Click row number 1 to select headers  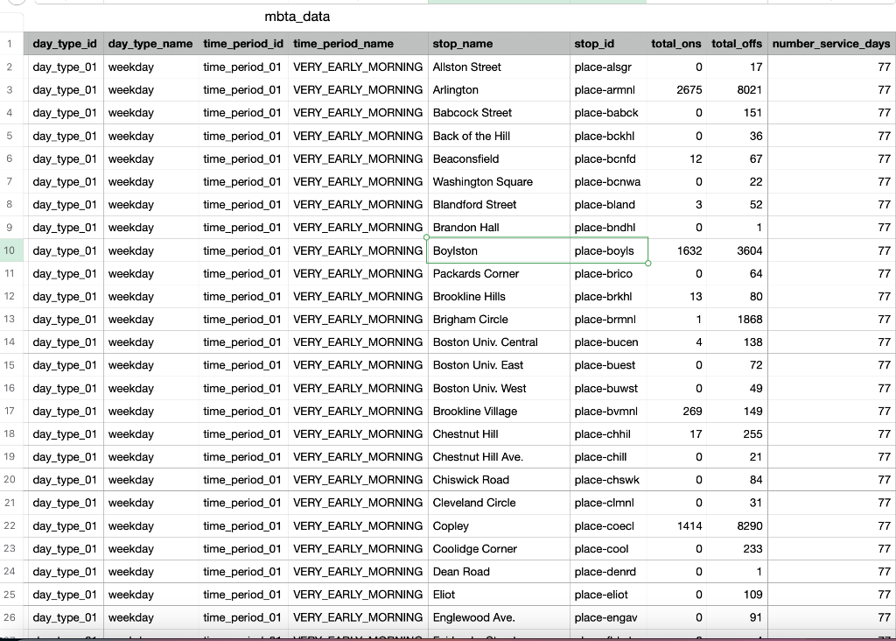(13, 43)
